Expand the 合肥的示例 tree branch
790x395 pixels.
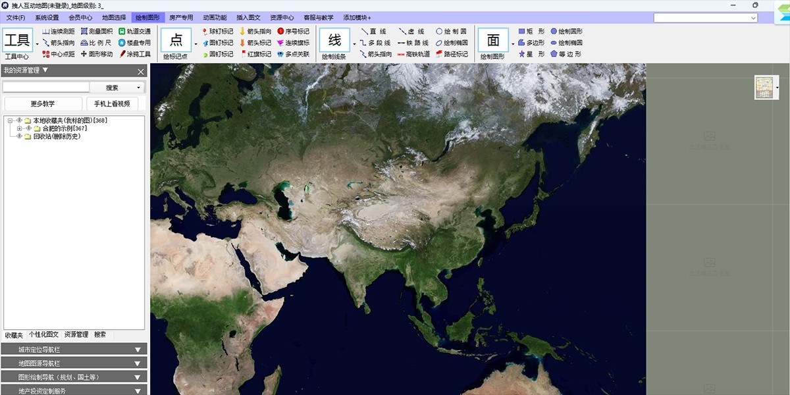point(19,129)
